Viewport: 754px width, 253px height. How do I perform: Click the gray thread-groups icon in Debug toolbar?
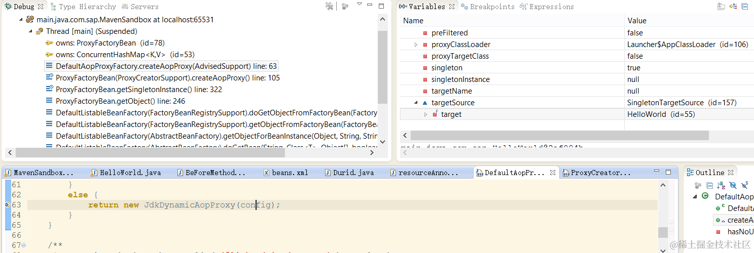(x=345, y=6)
